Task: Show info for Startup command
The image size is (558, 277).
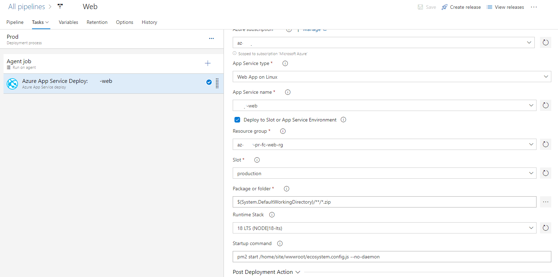Action: coord(280,244)
